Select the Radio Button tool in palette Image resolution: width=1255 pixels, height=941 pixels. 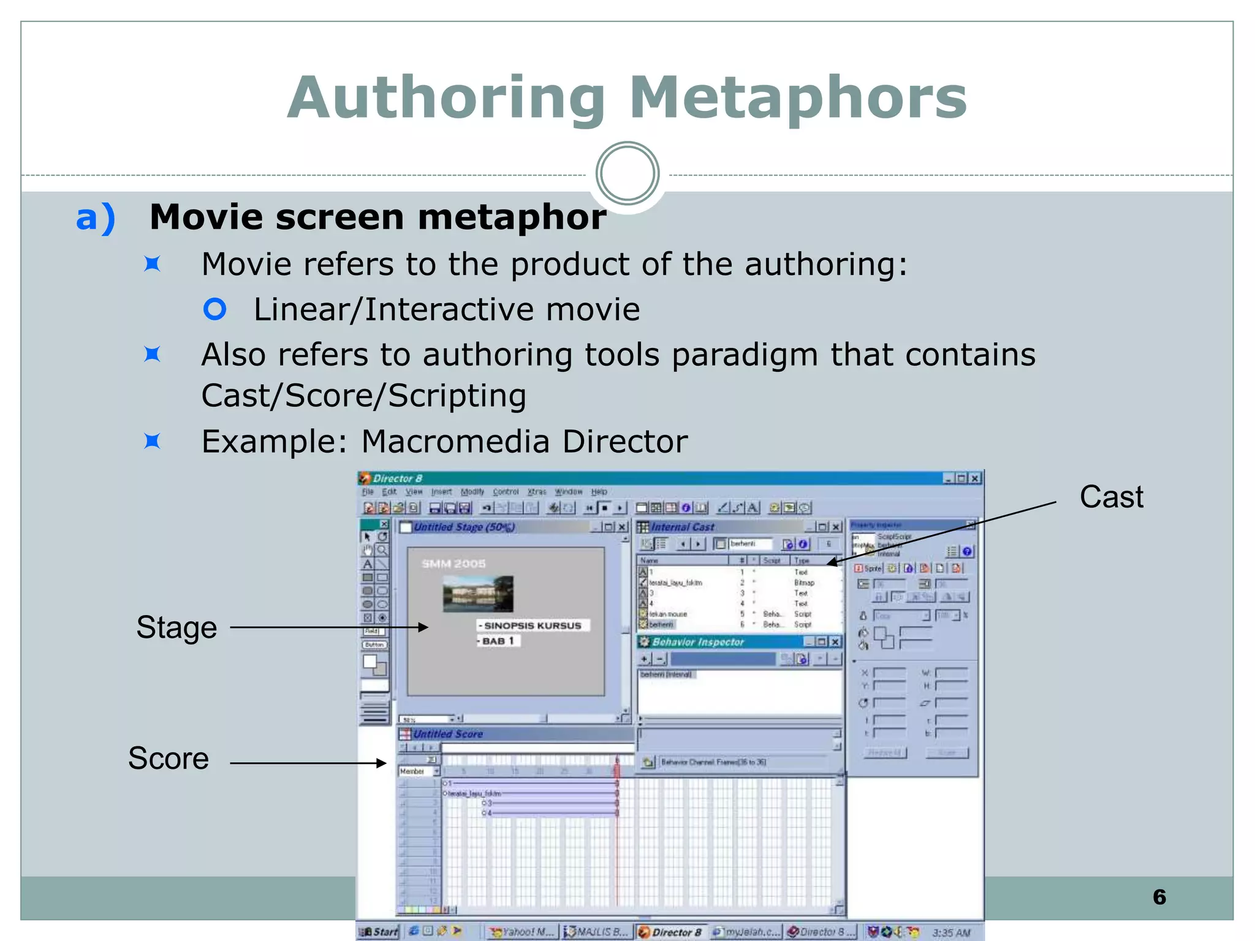[382, 618]
